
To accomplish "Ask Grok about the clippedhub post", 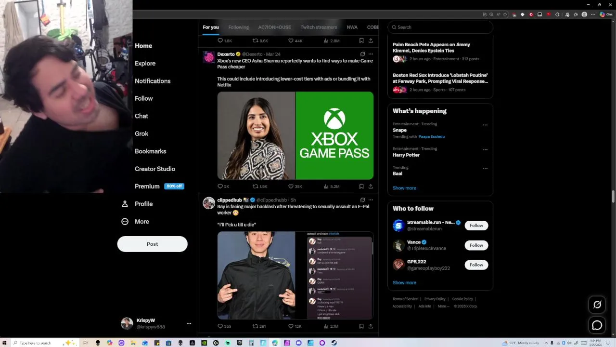I will [x=362, y=200].
